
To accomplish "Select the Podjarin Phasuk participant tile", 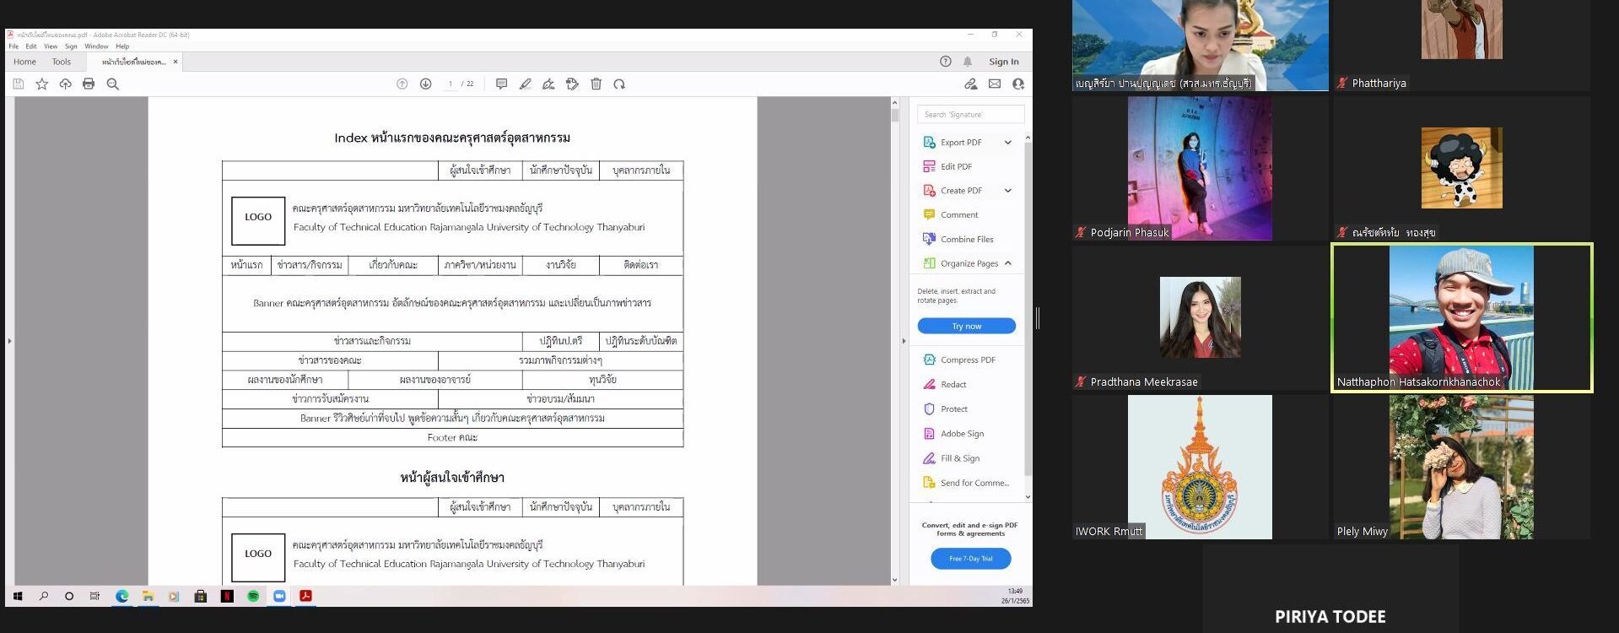I will (x=1200, y=168).
